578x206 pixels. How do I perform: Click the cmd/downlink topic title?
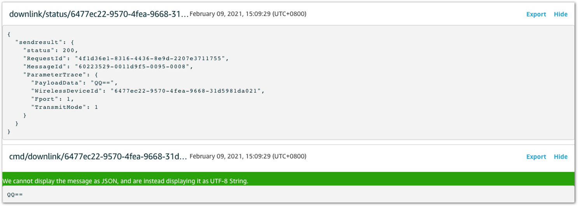[x=98, y=157]
